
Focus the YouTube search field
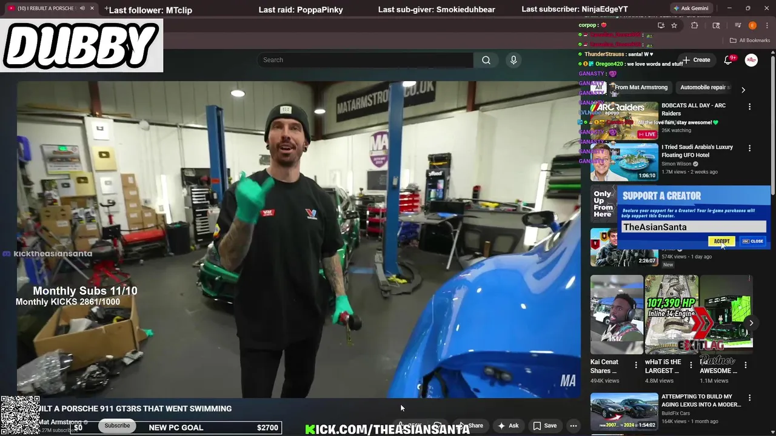pyautogui.click(x=365, y=60)
